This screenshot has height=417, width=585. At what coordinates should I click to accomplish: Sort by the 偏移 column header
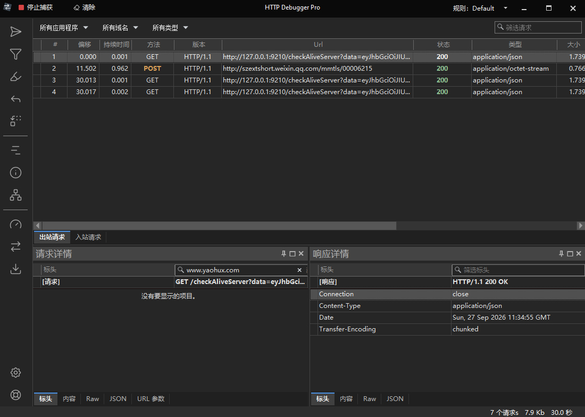[x=85, y=44]
